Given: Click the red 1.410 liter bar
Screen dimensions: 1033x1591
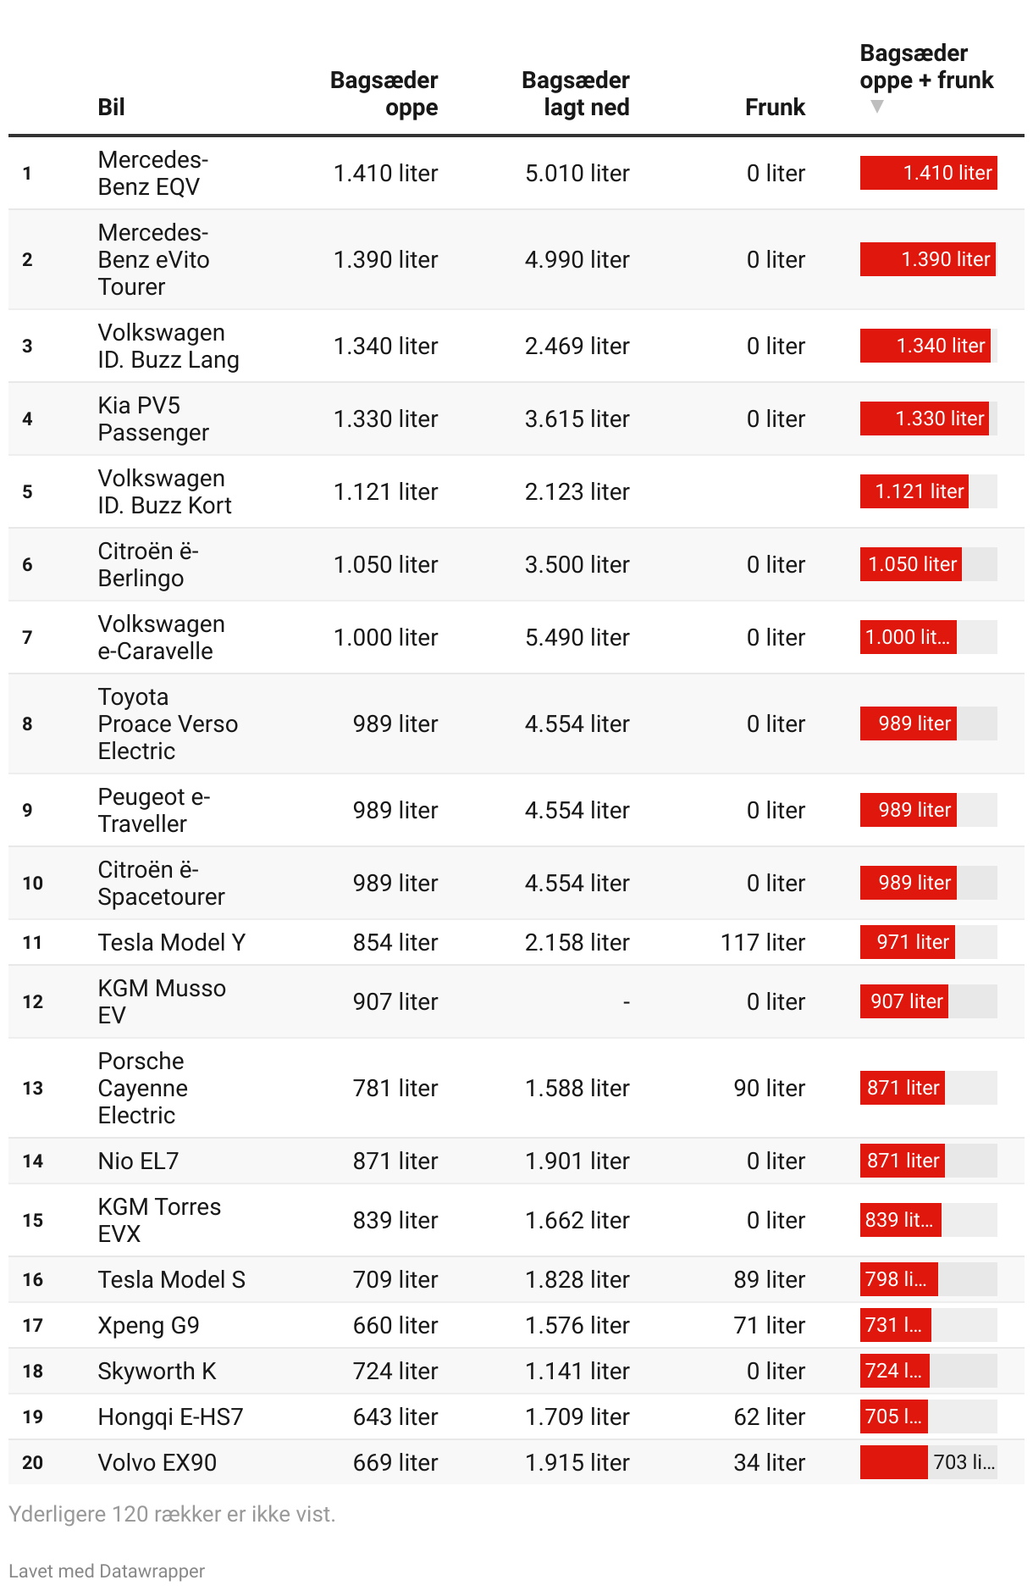Looking at the screenshot, I should point(928,173).
